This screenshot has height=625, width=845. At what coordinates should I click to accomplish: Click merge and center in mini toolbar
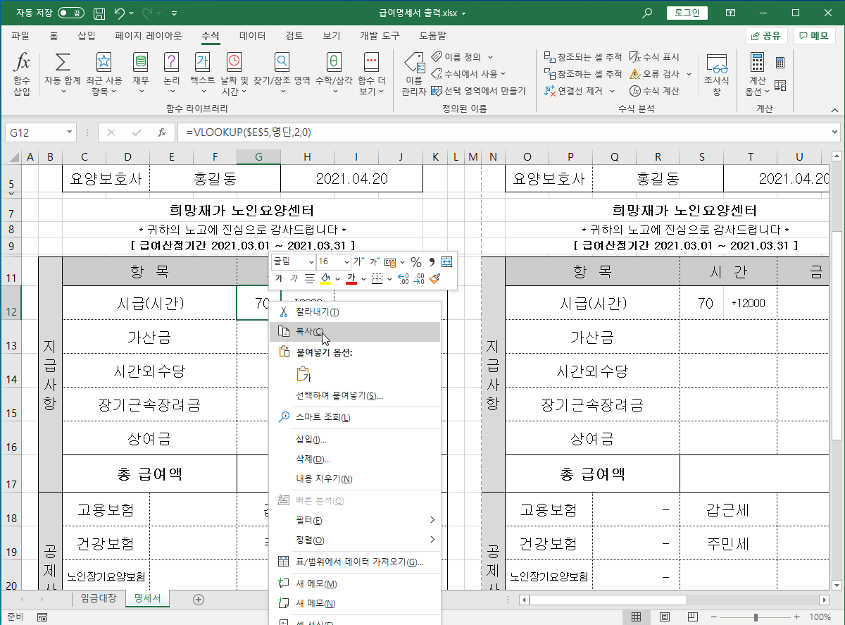point(446,262)
